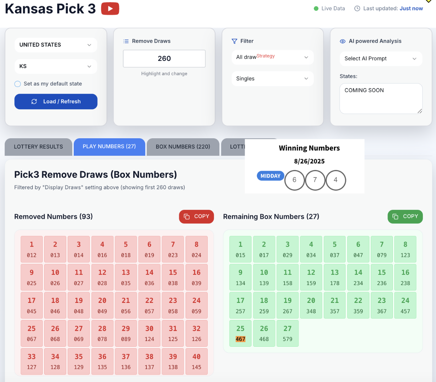Image resolution: width=436 pixels, height=382 pixels.
Task: Select removed number 025
Action: tap(32, 278)
